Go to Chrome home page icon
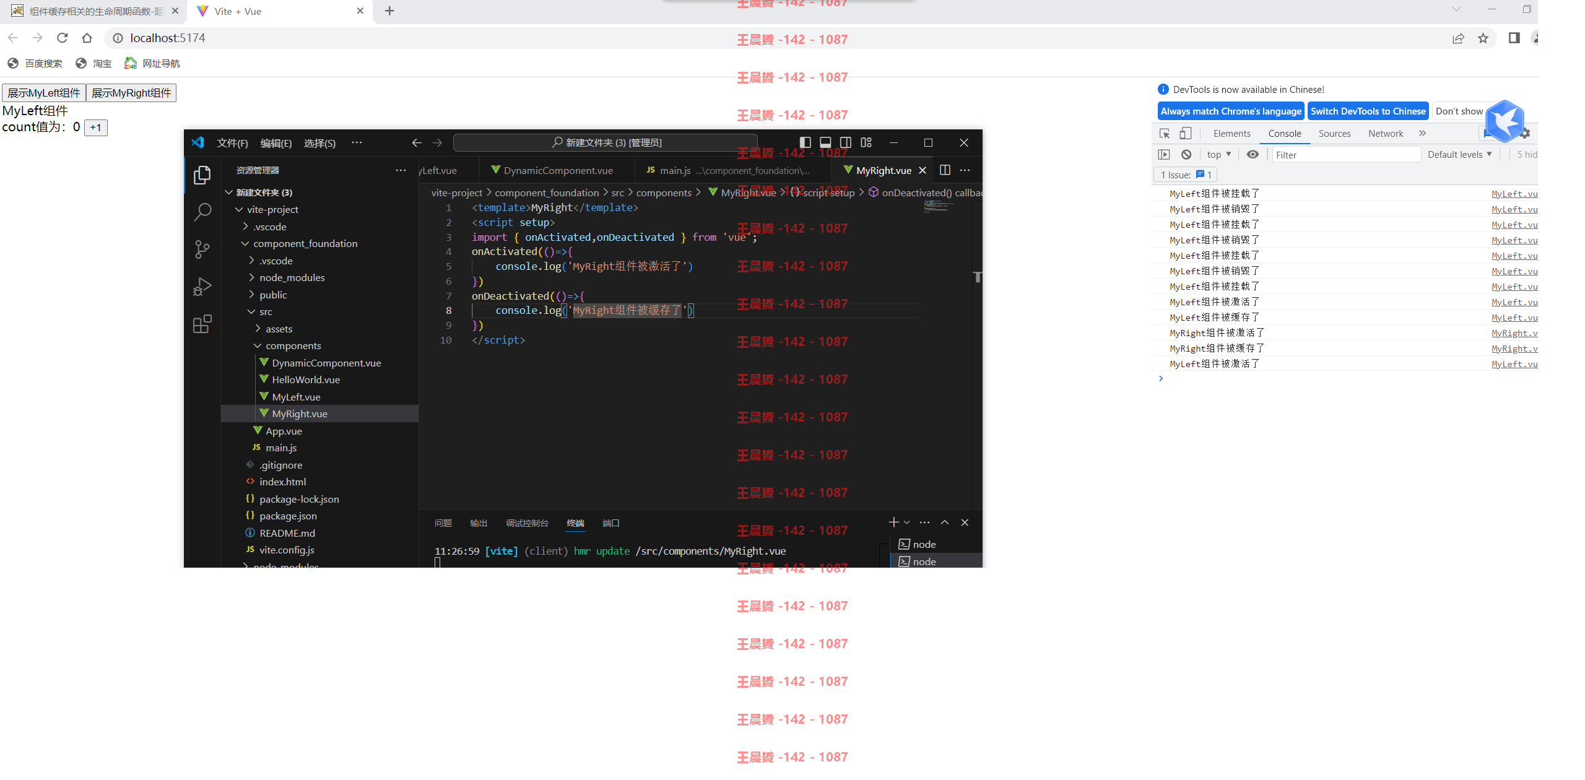Image resolution: width=1585 pixels, height=780 pixels. [x=87, y=38]
